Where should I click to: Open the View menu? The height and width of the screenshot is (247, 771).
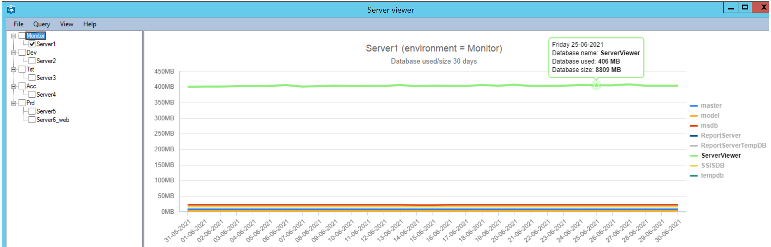[x=66, y=24]
